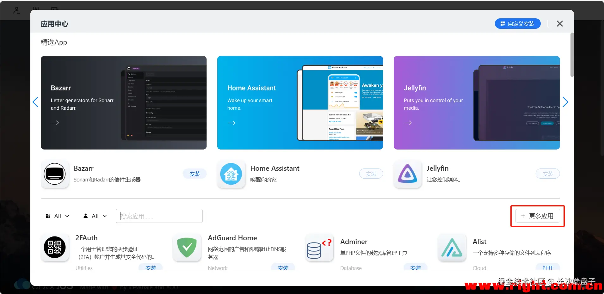
Task: Open the 2FAuth QR code app icon
Action: pyautogui.click(x=55, y=248)
